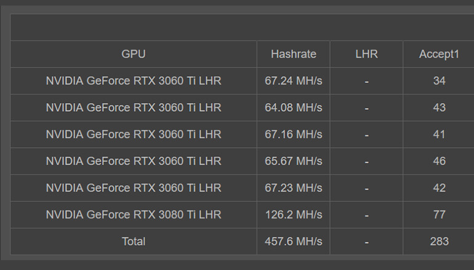Select the GPU name in the 64.08 MH/s row

(134, 107)
